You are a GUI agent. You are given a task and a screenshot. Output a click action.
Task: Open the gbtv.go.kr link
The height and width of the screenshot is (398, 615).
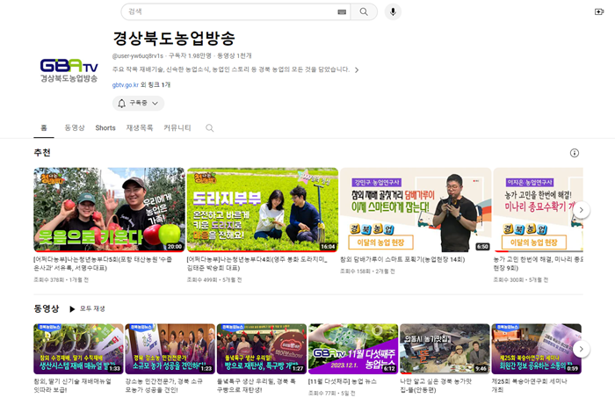(125, 85)
